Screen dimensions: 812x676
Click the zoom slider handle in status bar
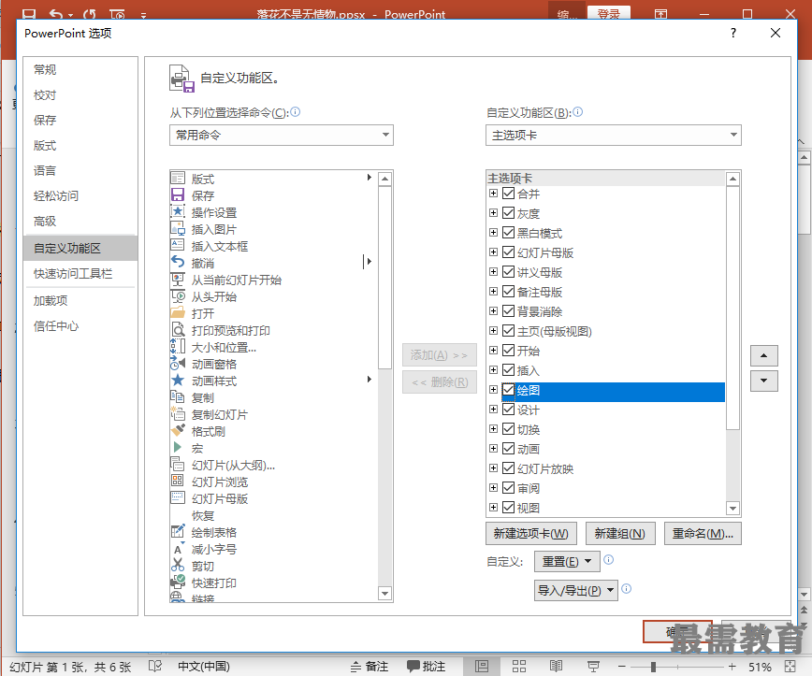click(654, 667)
